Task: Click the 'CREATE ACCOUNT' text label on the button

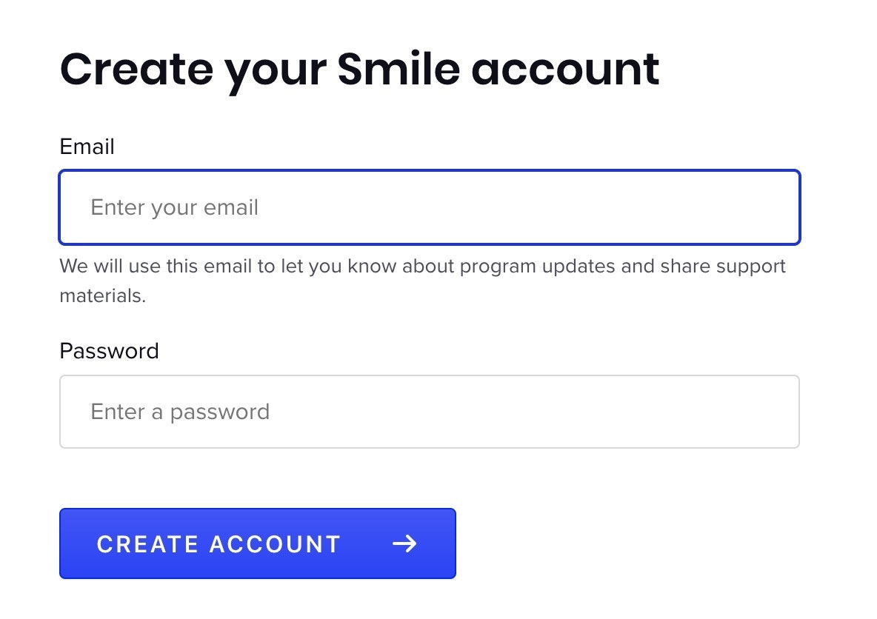Action: (x=219, y=544)
